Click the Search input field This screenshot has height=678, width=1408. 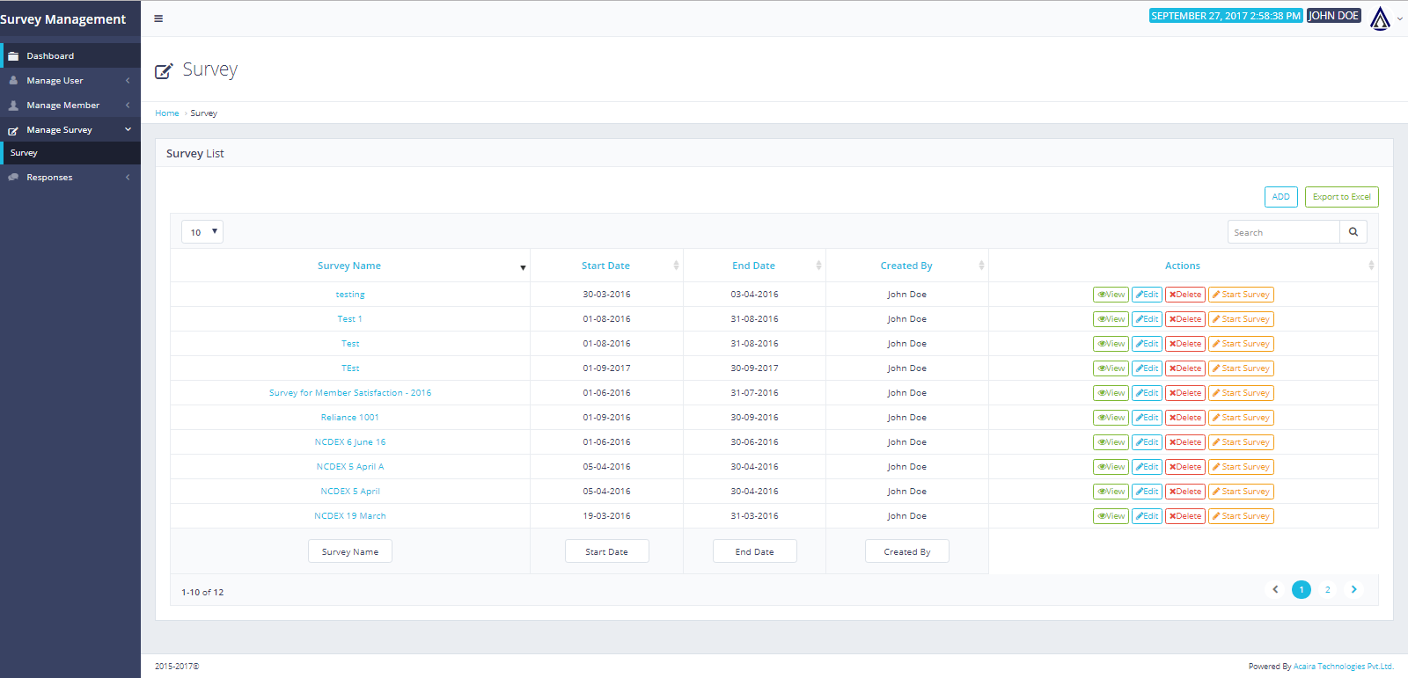point(1283,232)
